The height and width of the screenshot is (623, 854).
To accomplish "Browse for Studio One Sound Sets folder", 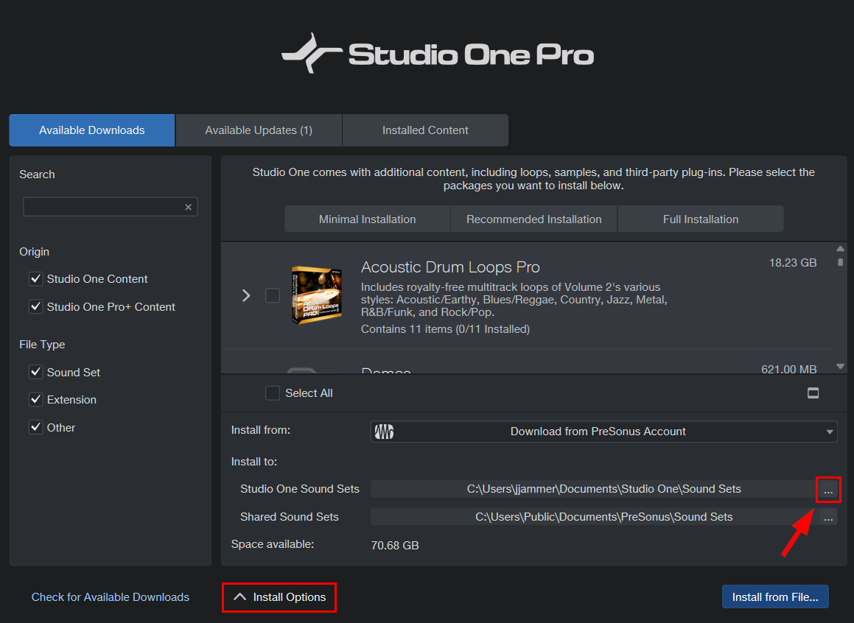I will (828, 489).
